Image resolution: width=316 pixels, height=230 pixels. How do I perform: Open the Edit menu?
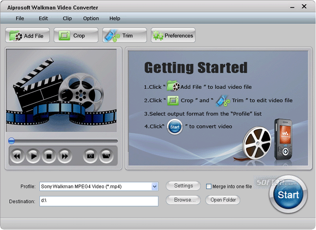pos(43,18)
